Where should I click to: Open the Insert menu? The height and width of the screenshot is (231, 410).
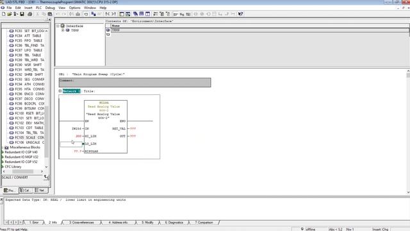point(28,8)
